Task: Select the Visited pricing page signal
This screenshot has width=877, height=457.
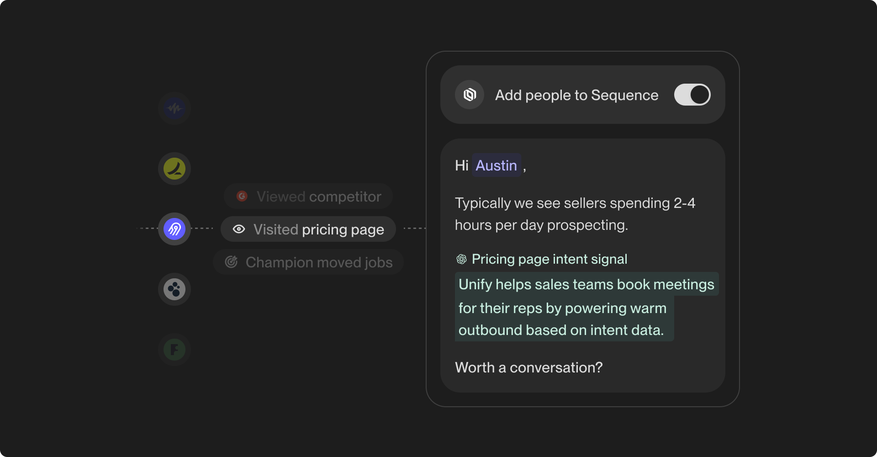Action: click(x=308, y=229)
